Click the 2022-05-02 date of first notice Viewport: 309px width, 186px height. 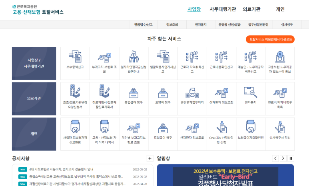point(140,170)
